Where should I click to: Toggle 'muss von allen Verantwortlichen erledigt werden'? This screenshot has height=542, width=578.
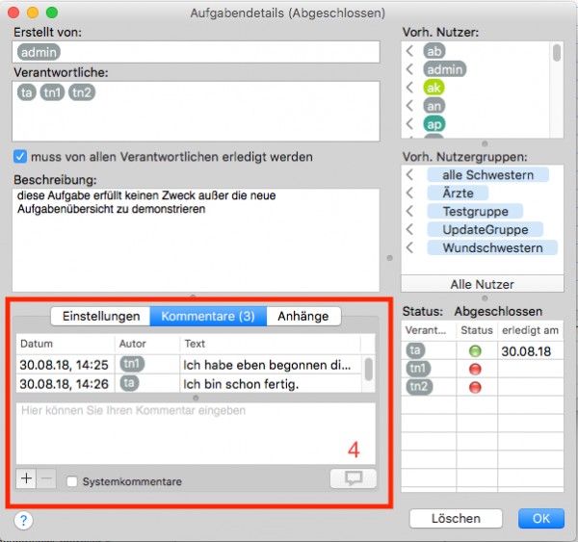tap(20, 157)
